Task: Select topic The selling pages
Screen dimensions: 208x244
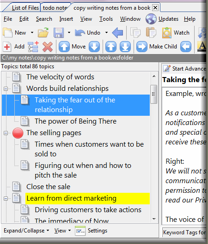Action: [54, 133]
